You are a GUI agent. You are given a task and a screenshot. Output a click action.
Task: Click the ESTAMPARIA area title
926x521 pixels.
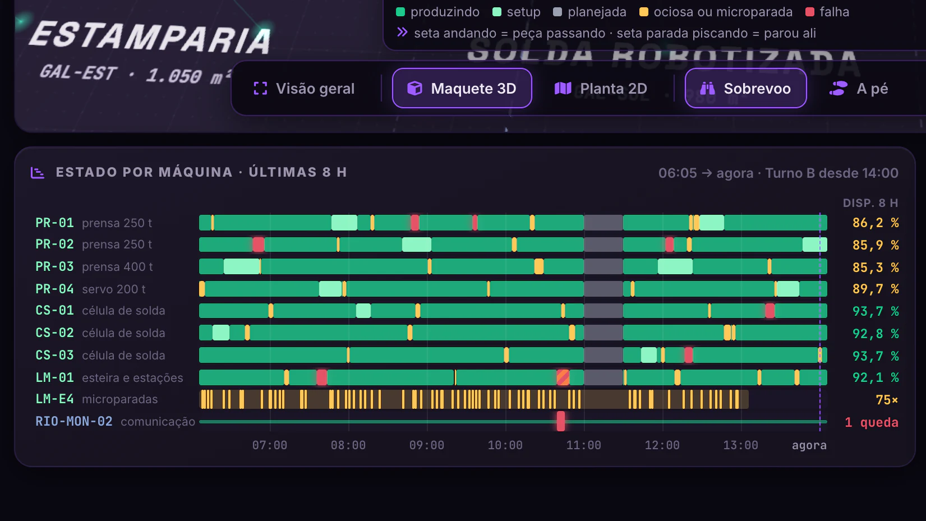150,37
